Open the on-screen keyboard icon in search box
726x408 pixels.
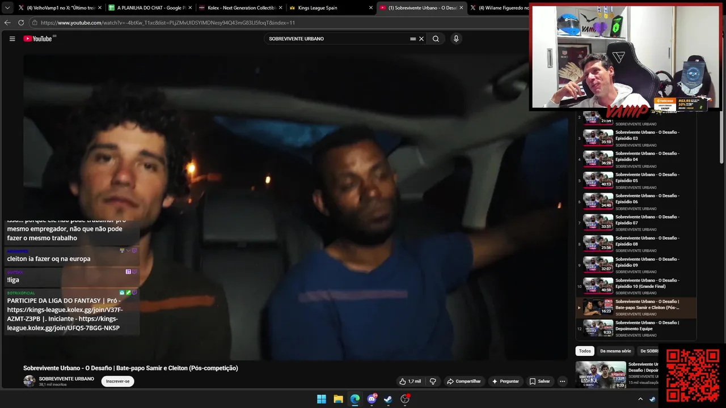[x=413, y=39]
